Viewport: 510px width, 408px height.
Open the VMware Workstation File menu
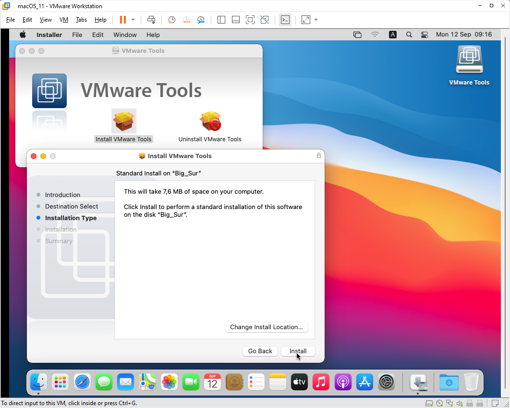[x=11, y=20]
